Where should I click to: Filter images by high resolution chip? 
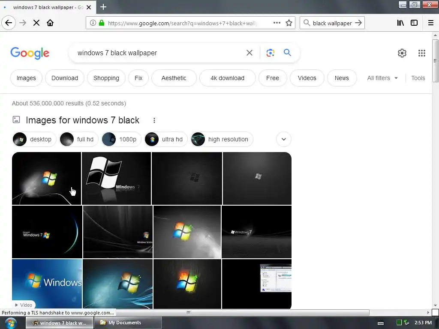pyautogui.click(x=222, y=139)
